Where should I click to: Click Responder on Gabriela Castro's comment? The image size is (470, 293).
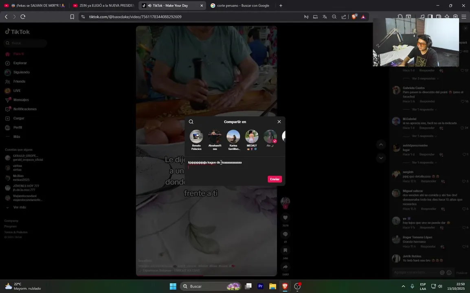[x=427, y=101]
